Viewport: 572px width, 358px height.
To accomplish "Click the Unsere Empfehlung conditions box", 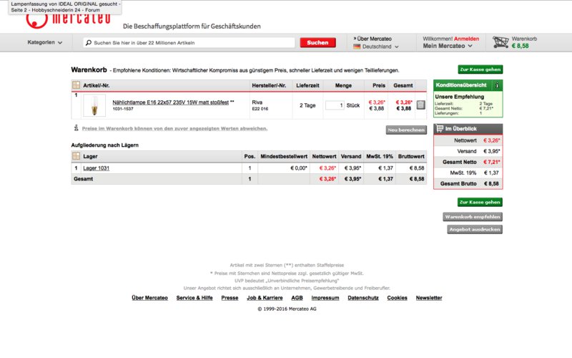I will 468,104.
